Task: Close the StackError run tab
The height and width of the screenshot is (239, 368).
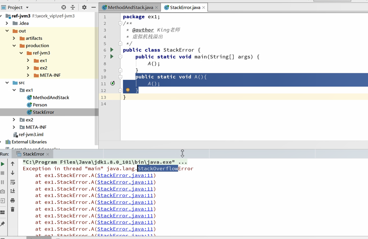Action: click(x=48, y=154)
